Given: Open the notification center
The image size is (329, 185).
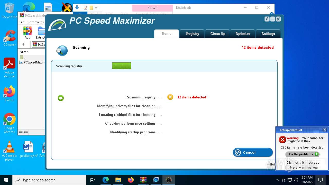Looking at the screenshot, I should [321, 180].
